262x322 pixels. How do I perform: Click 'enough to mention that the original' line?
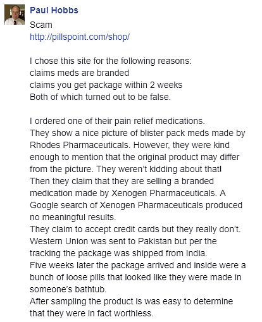point(135,158)
